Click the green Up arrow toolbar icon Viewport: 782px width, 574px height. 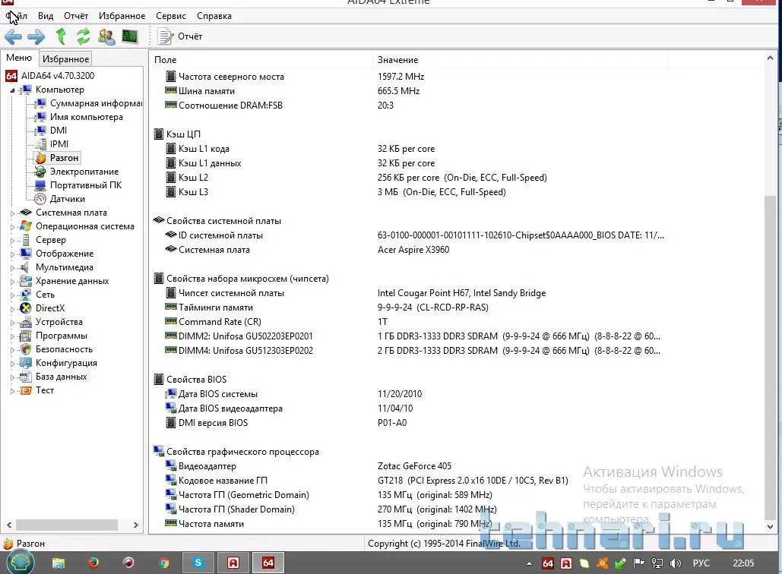click(x=61, y=36)
